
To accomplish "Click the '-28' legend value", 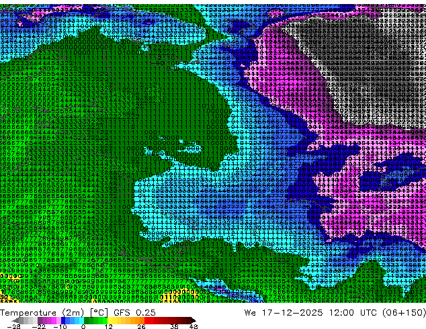I will tap(13, 326).
